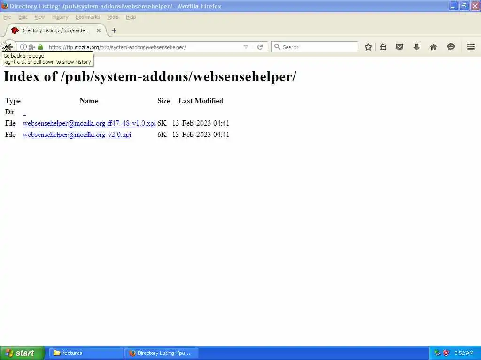
Task: Close the Directory Listing tab
Action: point(99,30)
